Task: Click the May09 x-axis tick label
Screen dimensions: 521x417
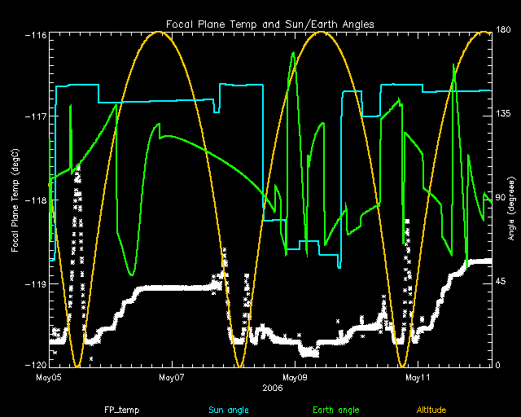Action: click(294, 378)
